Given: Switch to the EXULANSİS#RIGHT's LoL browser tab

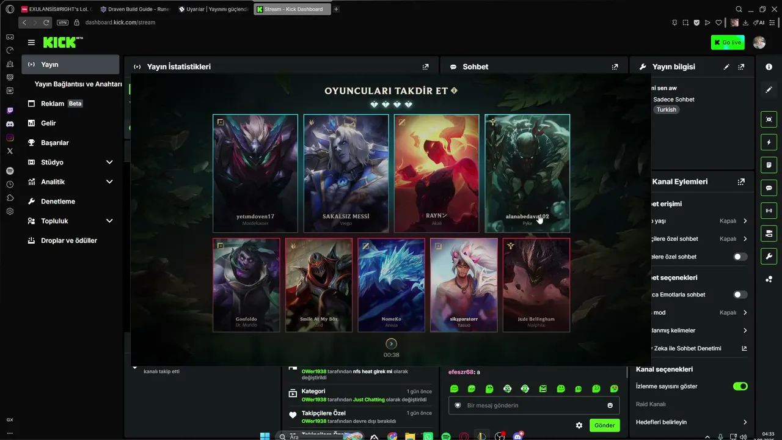Looking at the screenshot, I should (x=57, y=9).
